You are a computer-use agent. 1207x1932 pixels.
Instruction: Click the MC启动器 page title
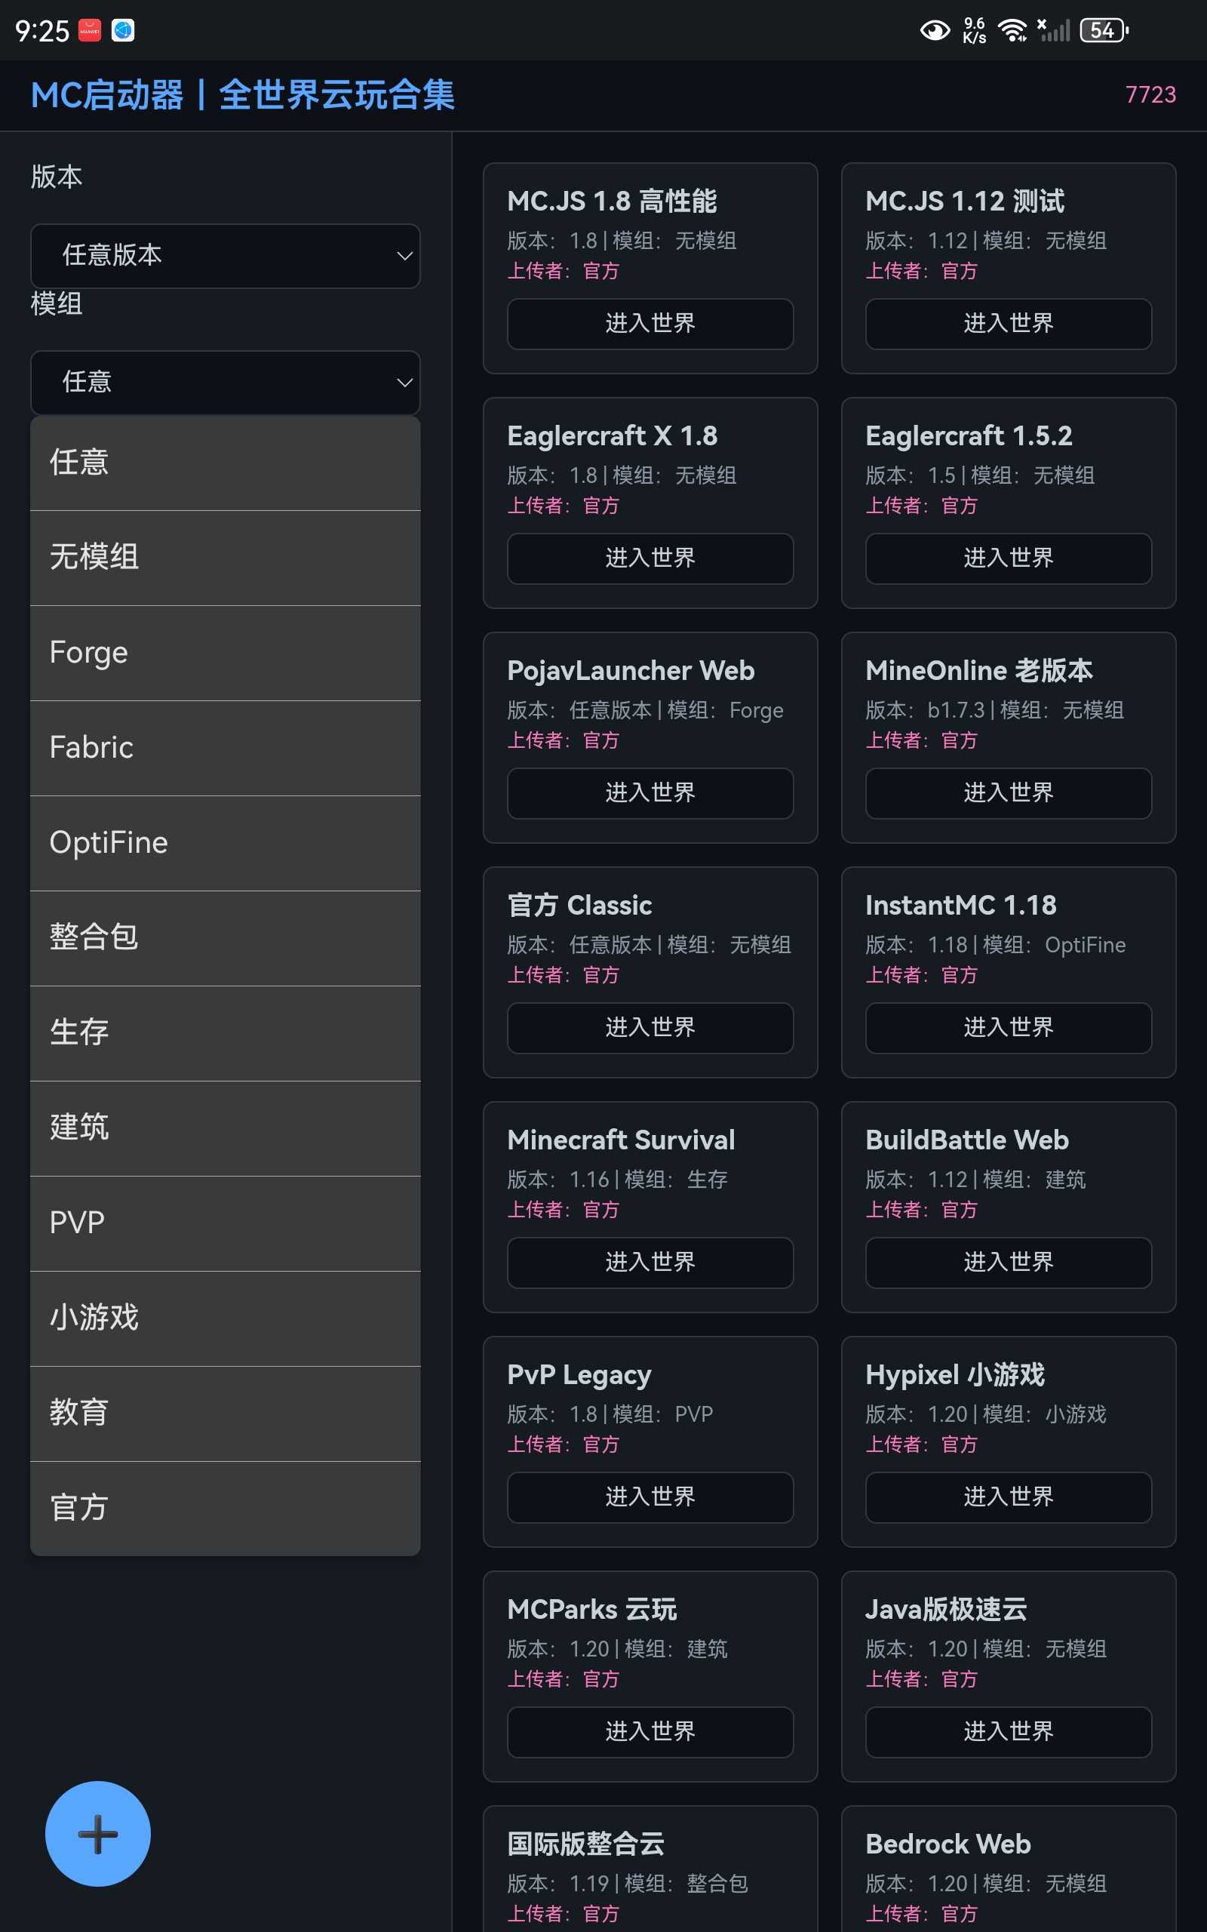243,95
